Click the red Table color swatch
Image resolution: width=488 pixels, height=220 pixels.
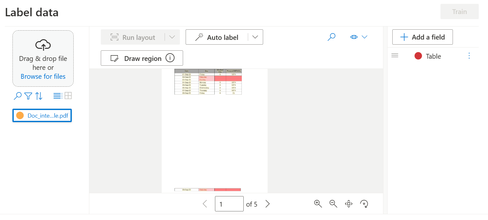point(418,56)
